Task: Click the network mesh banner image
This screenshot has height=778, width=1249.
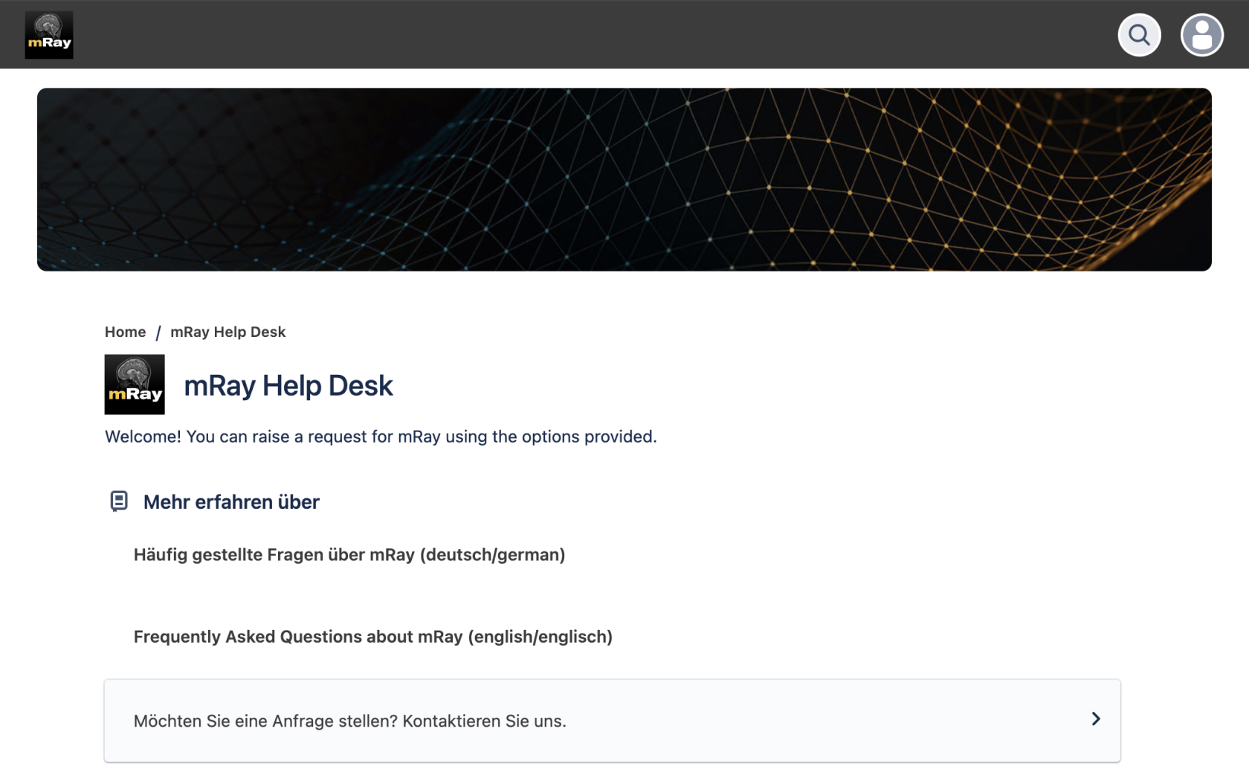Action: [624, 179]
